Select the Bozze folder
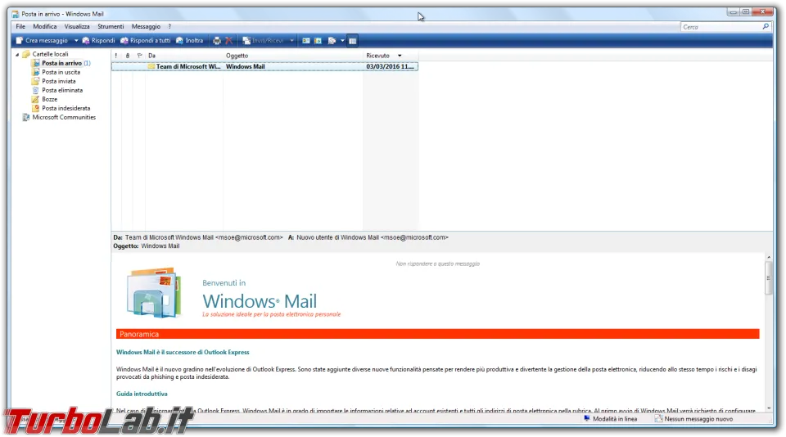786x437 pixels. click(x=49, y=99)
